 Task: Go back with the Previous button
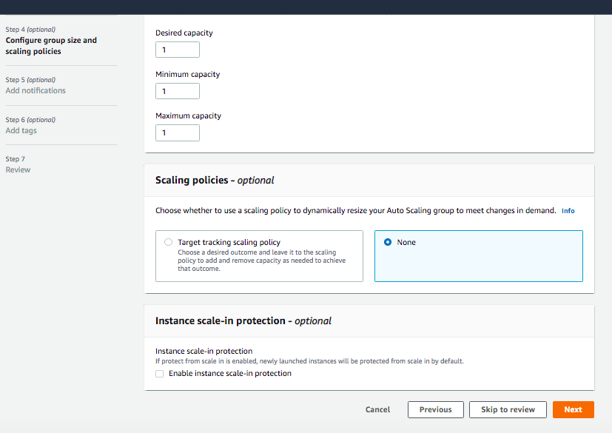(x=435, y=409)
